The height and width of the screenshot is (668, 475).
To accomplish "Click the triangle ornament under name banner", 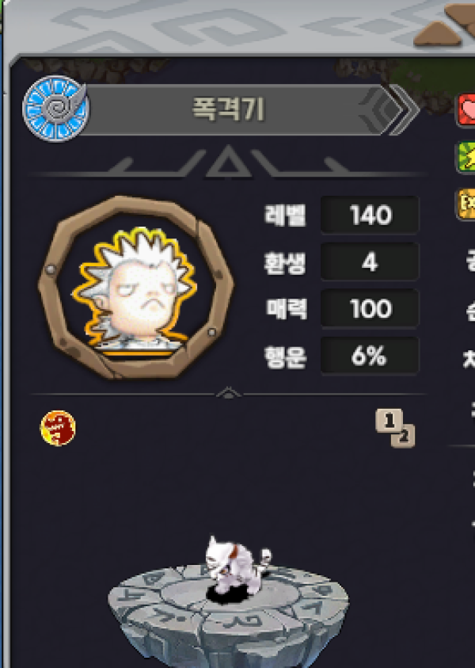I will tap(229, 161).
